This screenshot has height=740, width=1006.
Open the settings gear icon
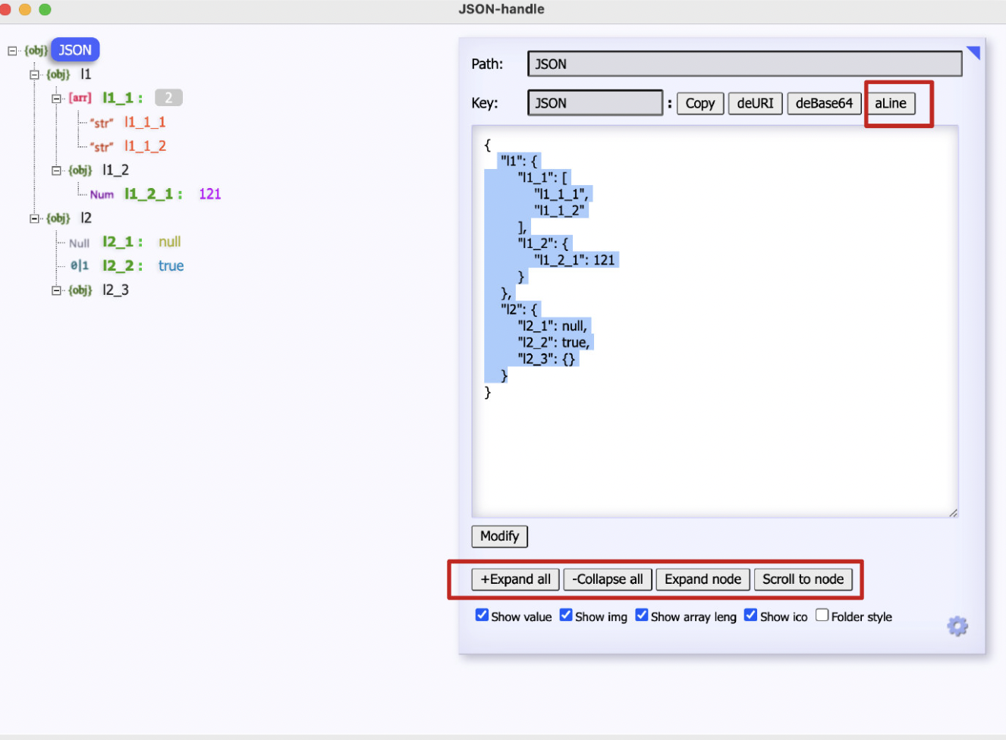click(957, 626)
